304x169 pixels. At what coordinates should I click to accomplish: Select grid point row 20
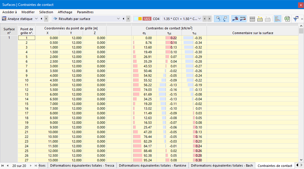[26, 127]
